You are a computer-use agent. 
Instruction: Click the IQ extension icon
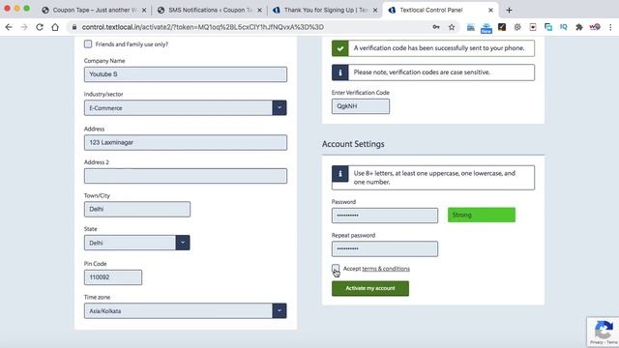tap(563, 27)
